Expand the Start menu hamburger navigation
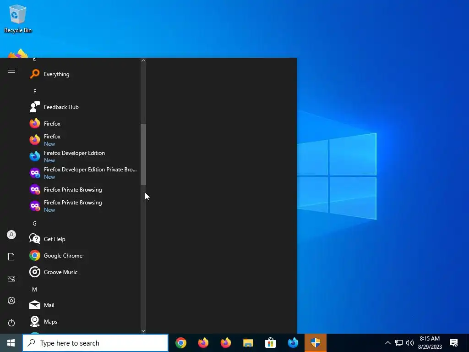 (11, 71)
